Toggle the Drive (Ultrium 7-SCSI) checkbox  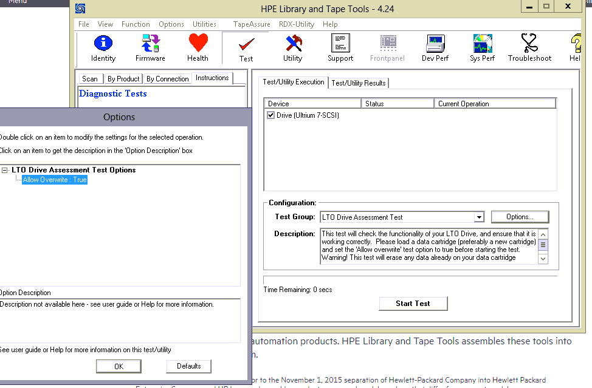(x=270, y=115)
